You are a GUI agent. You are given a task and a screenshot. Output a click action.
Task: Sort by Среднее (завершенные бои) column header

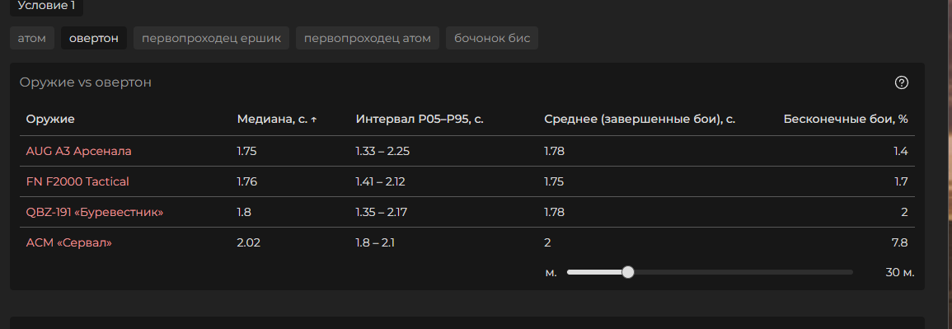(640, 120)
